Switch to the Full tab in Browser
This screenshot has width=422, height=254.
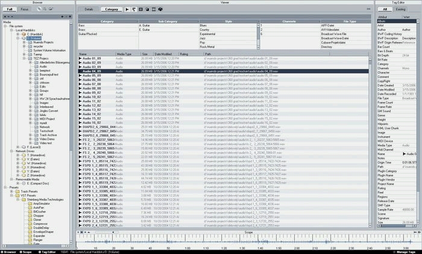click(10, 9)
